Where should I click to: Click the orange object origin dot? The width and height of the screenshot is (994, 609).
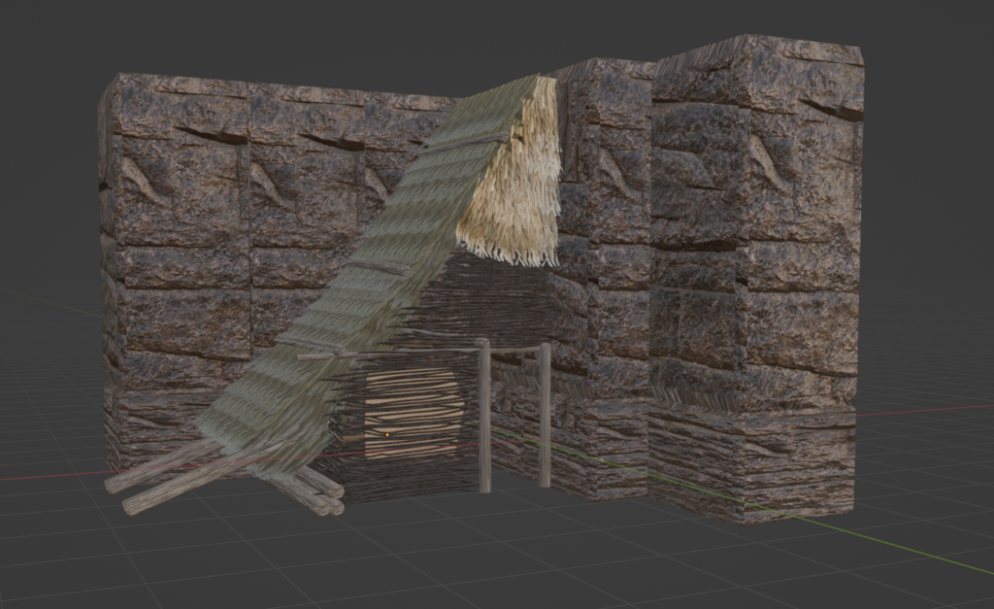point(386,434)
